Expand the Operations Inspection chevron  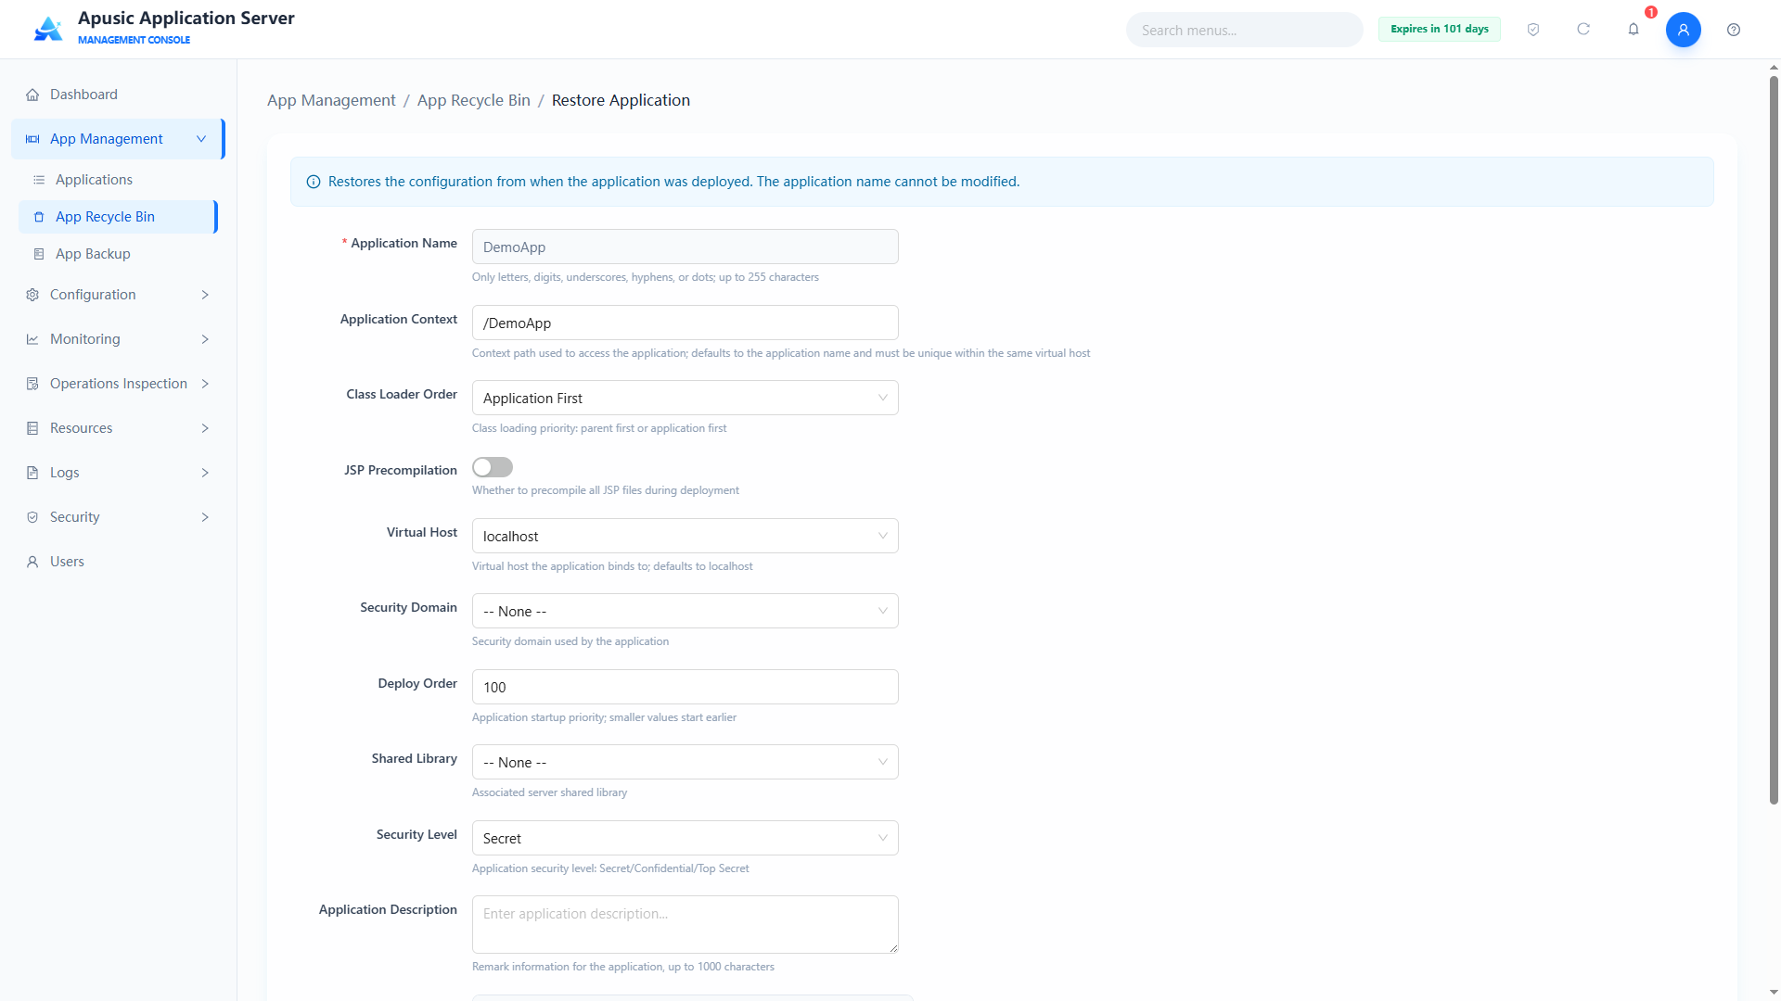205,384
